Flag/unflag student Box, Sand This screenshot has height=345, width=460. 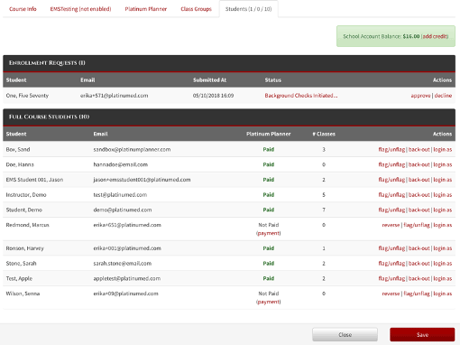point(391,149)
